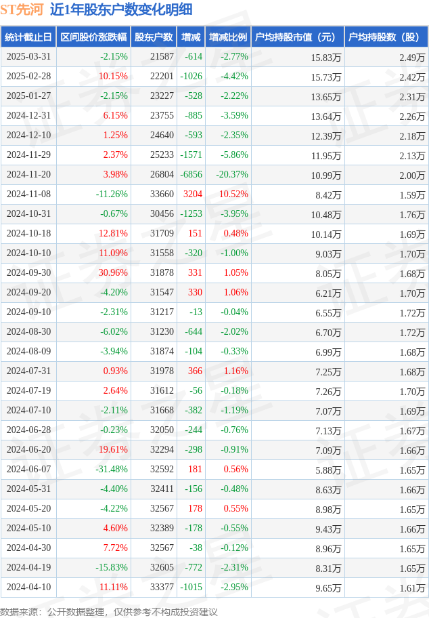This screenshot has height=618, width=429.
Task: Click the 统计截止日 column header
Action: coord(28,37)
